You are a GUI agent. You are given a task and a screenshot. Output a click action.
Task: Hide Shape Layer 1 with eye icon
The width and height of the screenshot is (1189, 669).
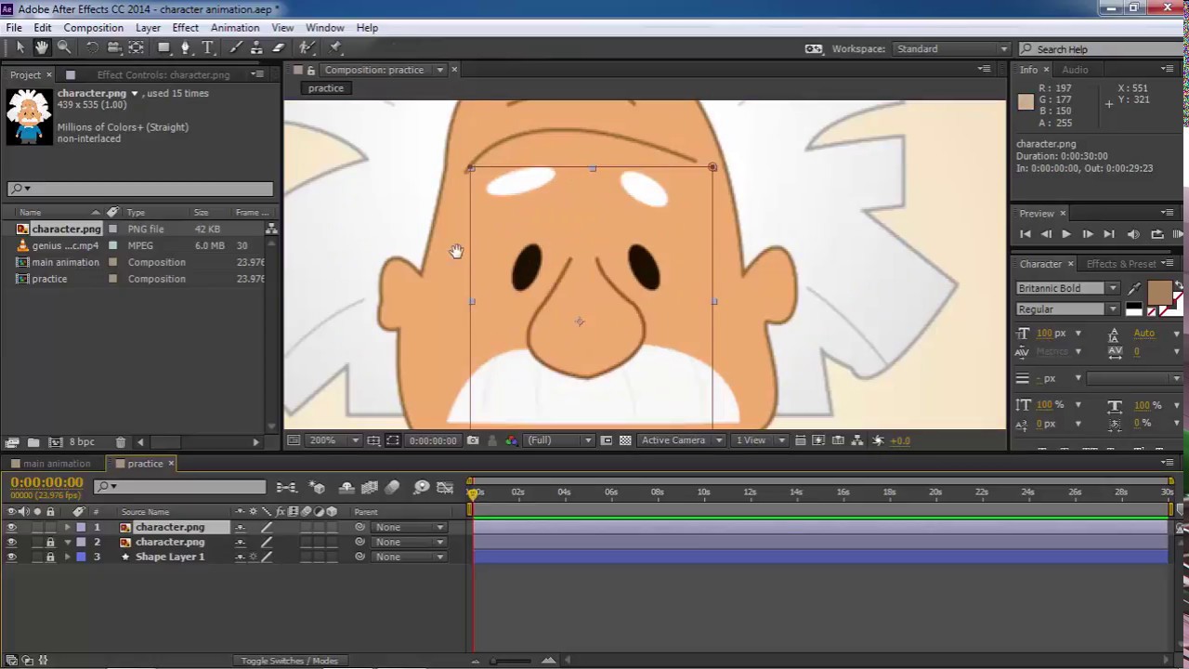coord(11,557)
